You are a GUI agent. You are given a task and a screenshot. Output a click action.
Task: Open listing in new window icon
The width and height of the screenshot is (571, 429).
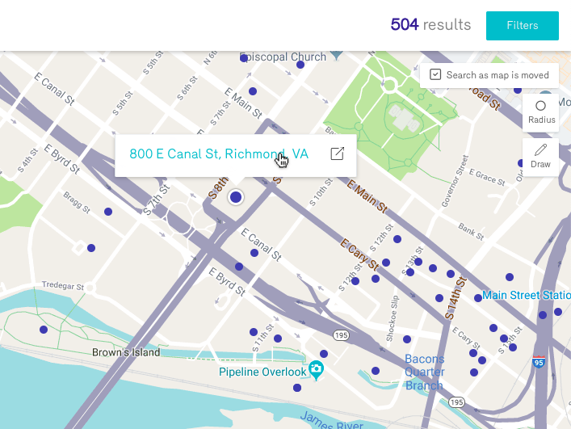(338, 154)
